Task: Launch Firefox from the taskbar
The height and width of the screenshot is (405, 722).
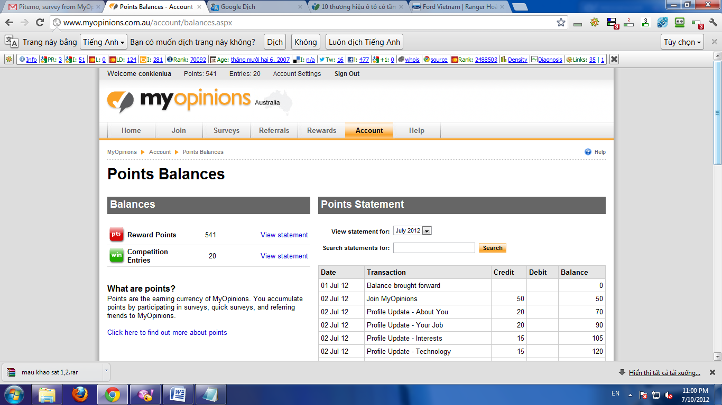Action: coord(80,394)
